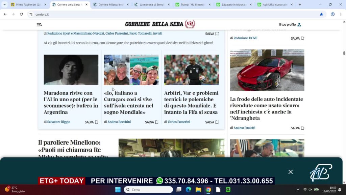
Task: Open a new browser tab
Action: (300, 4)
